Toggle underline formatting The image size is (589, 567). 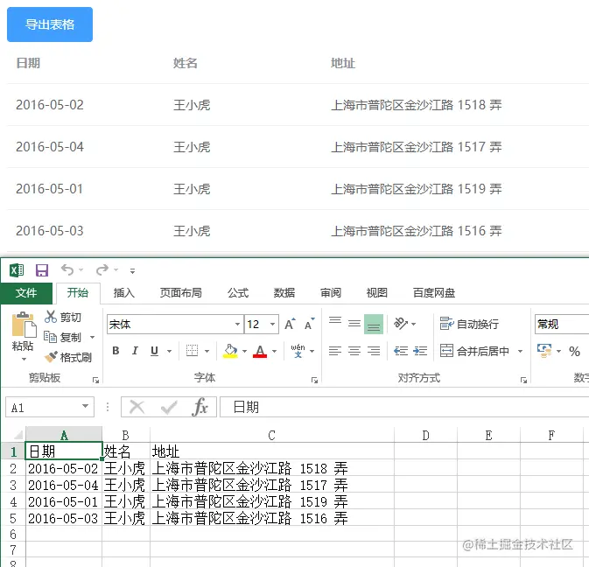(x=154, y=351)
